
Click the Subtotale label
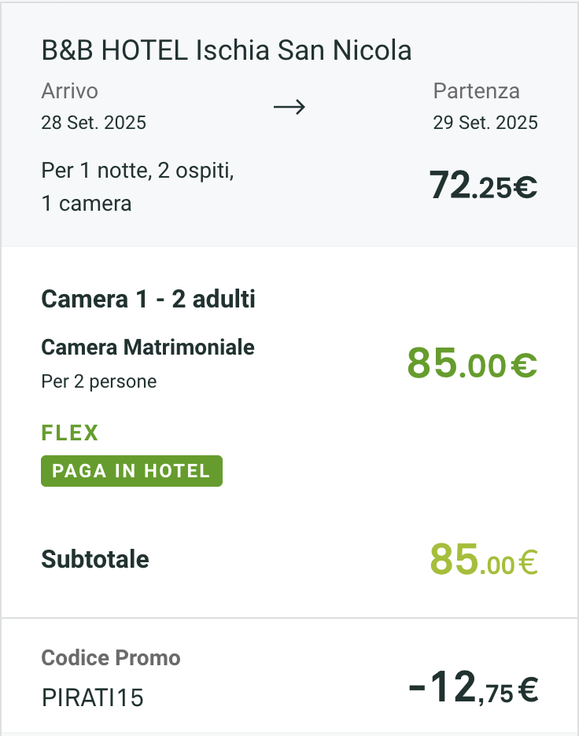[95, 559]
